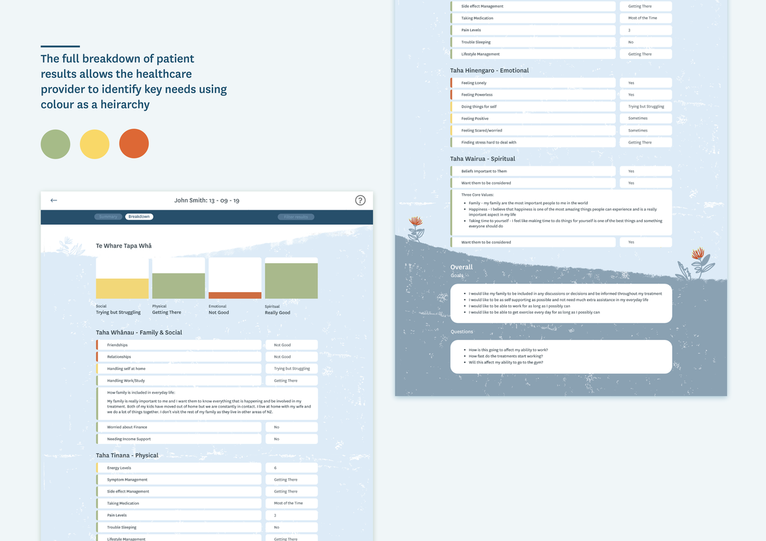Click the Beliefs important to Them row
Viewport: 766px width, 541px height.
tap(533, 171)
